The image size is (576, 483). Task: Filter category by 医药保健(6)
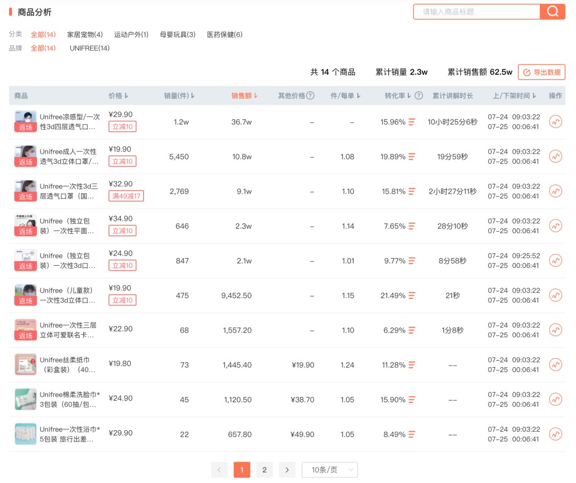coord(225,35)
